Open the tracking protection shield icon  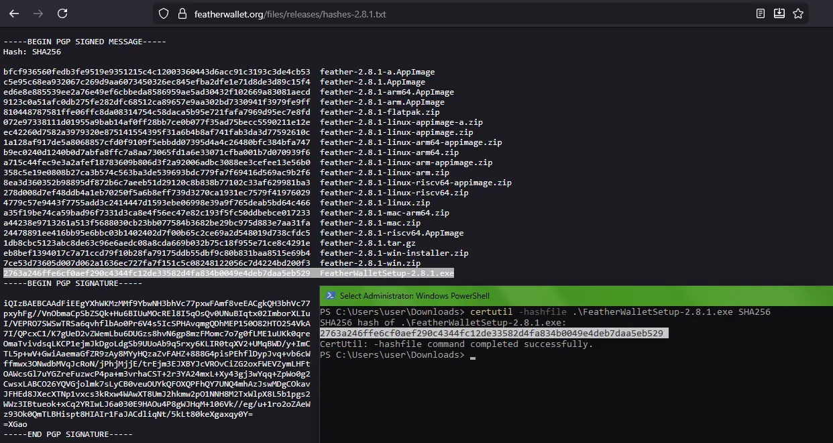164,13
